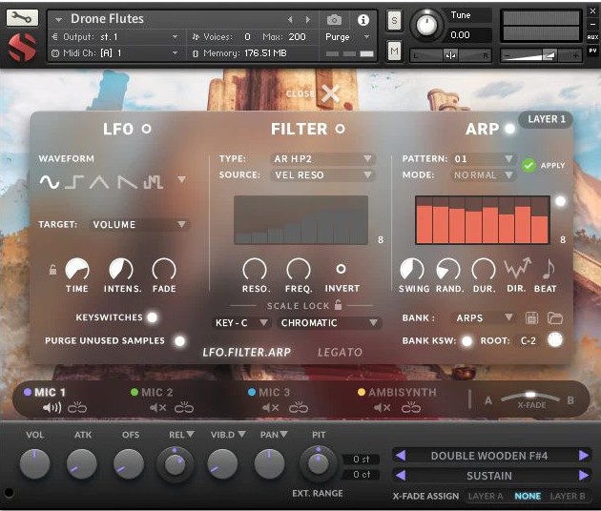Click the EXT. RANGE label
Viewport: 601px width, 511px height.
318,493
